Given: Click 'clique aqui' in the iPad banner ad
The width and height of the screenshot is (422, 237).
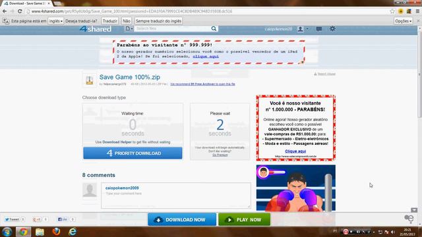Looking at the screenshot, I should (206, 57).
